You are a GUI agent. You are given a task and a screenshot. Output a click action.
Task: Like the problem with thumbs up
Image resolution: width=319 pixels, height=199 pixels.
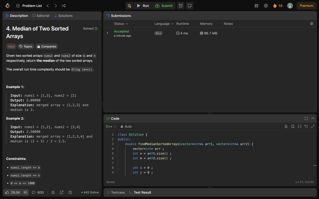point(12,192)
